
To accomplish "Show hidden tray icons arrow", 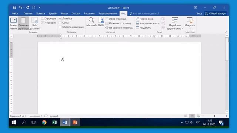I will click(182, 122).
